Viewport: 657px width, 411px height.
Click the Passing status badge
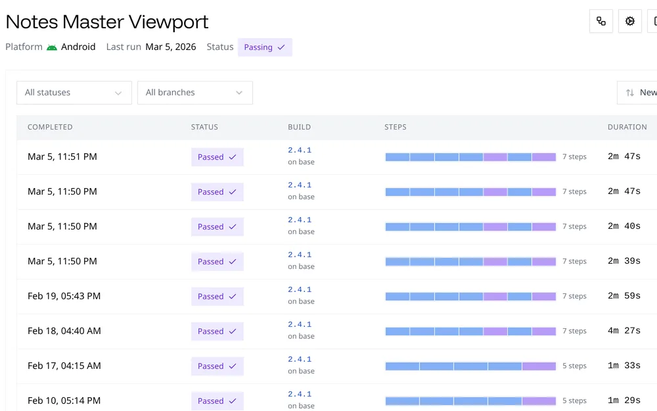click(x=265, y=47)
